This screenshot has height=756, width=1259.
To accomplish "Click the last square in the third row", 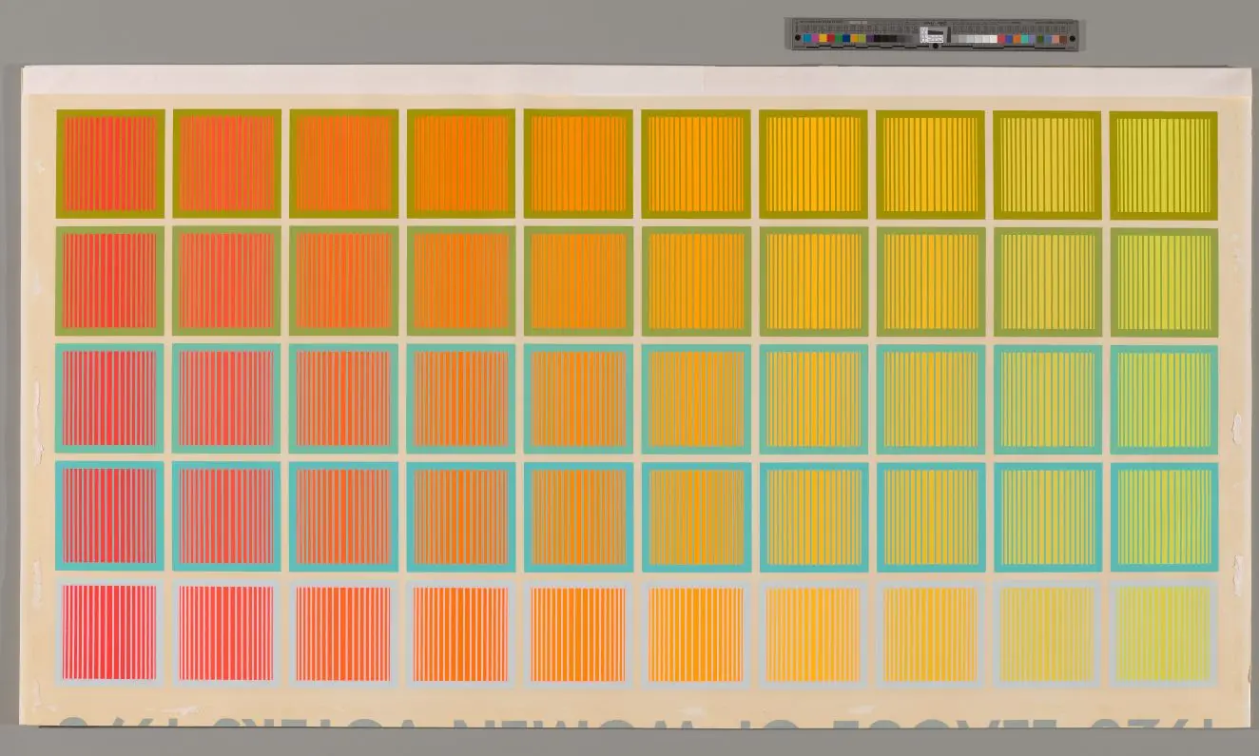I will 1163,398.
